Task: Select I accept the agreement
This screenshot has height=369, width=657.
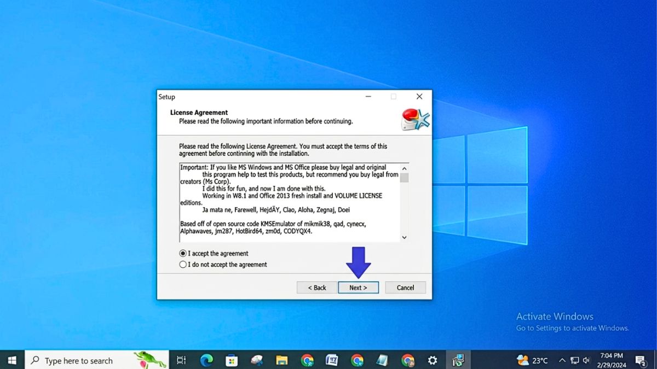Action: pyautogui.click(x=214, y=254)
